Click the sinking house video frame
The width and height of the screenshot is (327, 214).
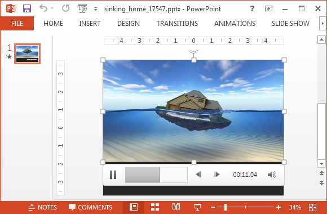193,111
